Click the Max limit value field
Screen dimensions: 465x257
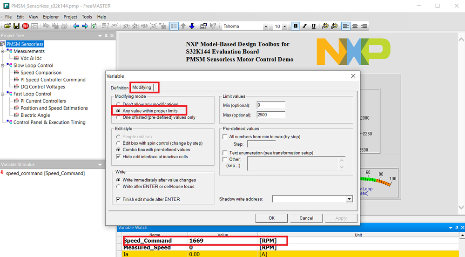pos(271,115)
